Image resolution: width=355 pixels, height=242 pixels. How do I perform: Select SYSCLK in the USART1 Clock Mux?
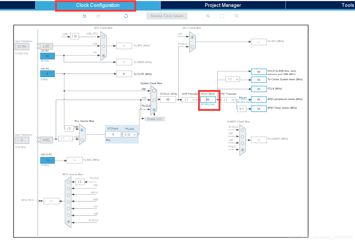point(243,130)
